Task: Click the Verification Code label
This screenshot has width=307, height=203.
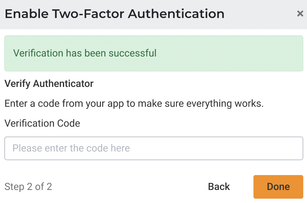Action: (x=42, y=123)
